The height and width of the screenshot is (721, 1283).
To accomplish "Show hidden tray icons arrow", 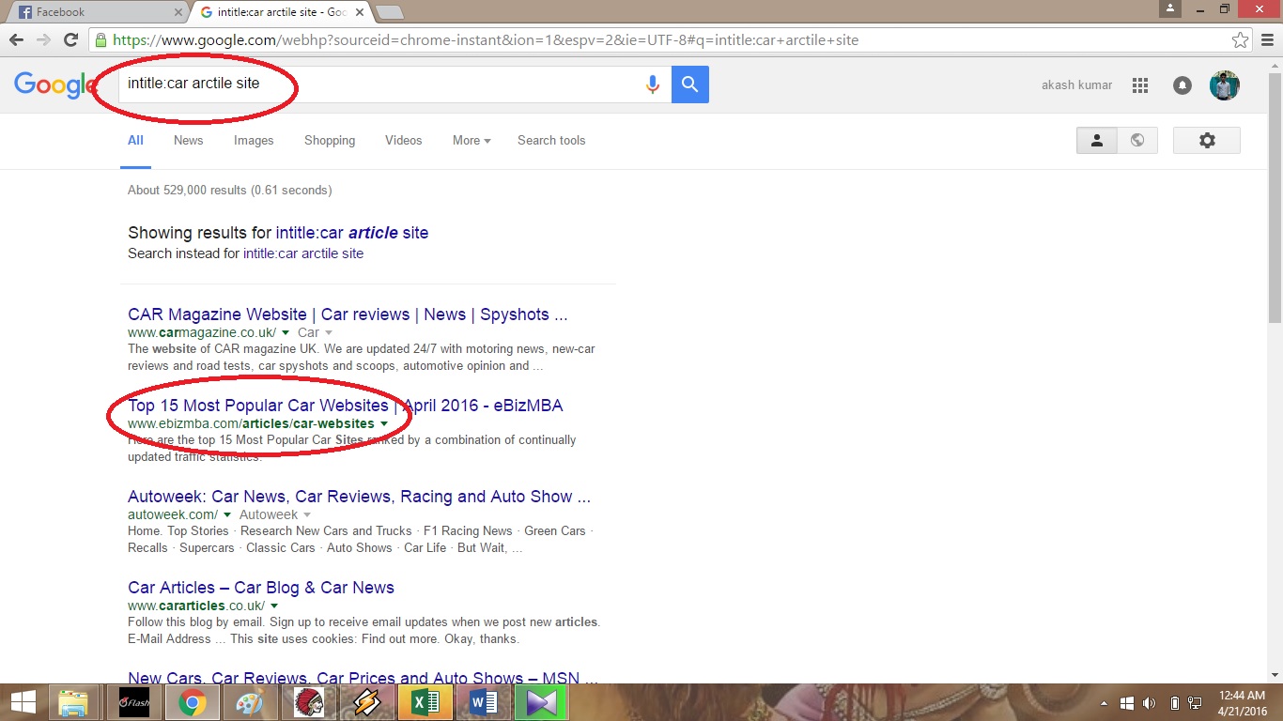I will (1104, 703).
